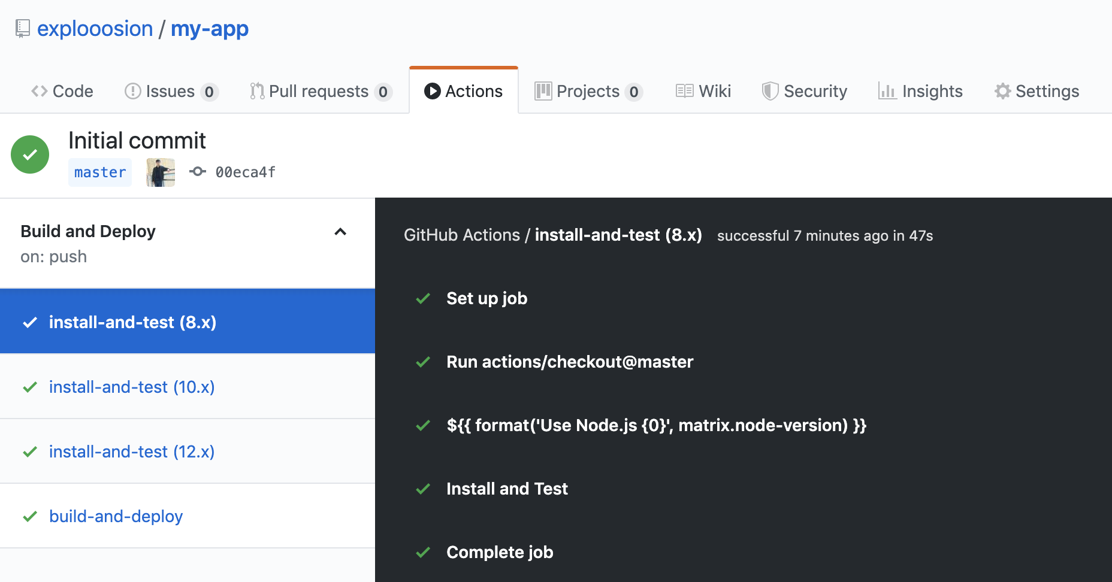Select the build-and-deploy job
The width and height of the screenshot is (1112, 582).
[188, 516]
